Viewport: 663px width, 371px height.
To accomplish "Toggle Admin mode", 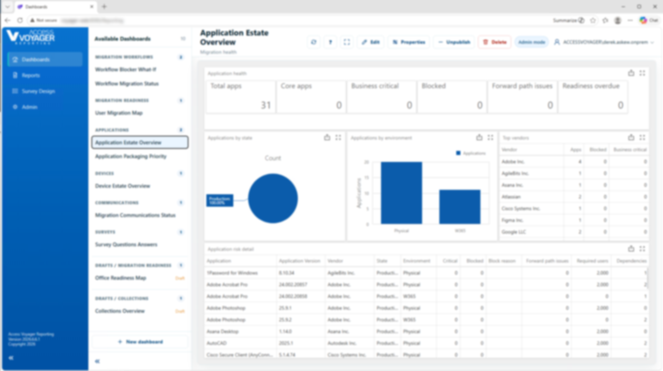I will 532,42.
